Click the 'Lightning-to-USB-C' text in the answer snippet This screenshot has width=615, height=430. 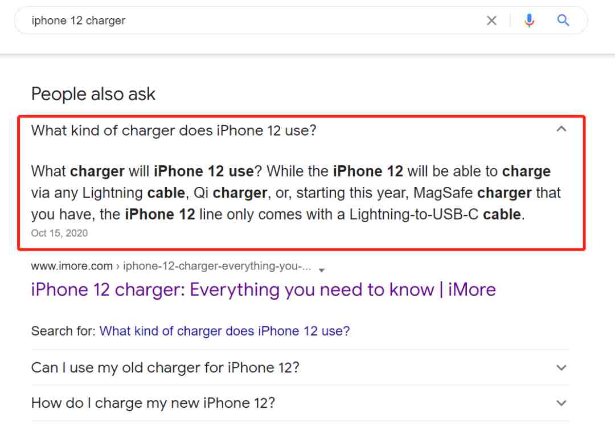[x=414, y=215]
